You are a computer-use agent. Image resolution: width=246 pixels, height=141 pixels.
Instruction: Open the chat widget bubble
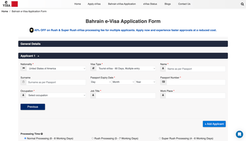tap(239, 134)
